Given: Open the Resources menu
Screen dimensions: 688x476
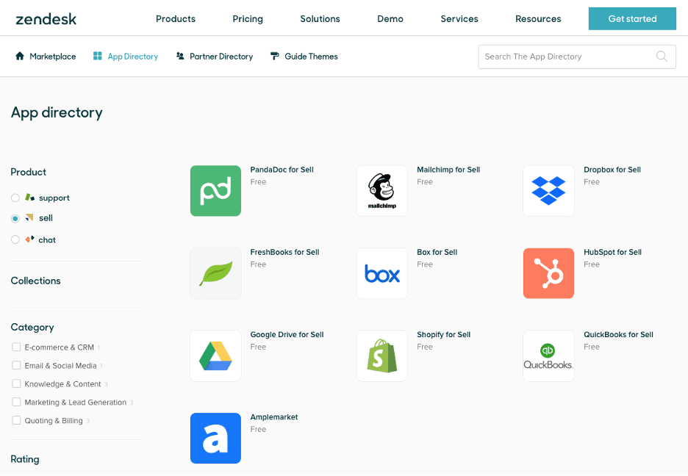Looking at the screenshot, I should click(538, 19).
